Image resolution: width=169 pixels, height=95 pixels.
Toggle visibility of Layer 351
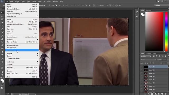[x=142, y=80]
